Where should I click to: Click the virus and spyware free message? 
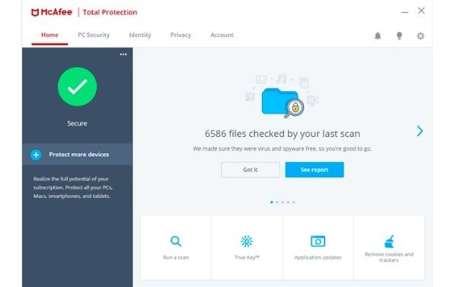(x=282, y=148)
